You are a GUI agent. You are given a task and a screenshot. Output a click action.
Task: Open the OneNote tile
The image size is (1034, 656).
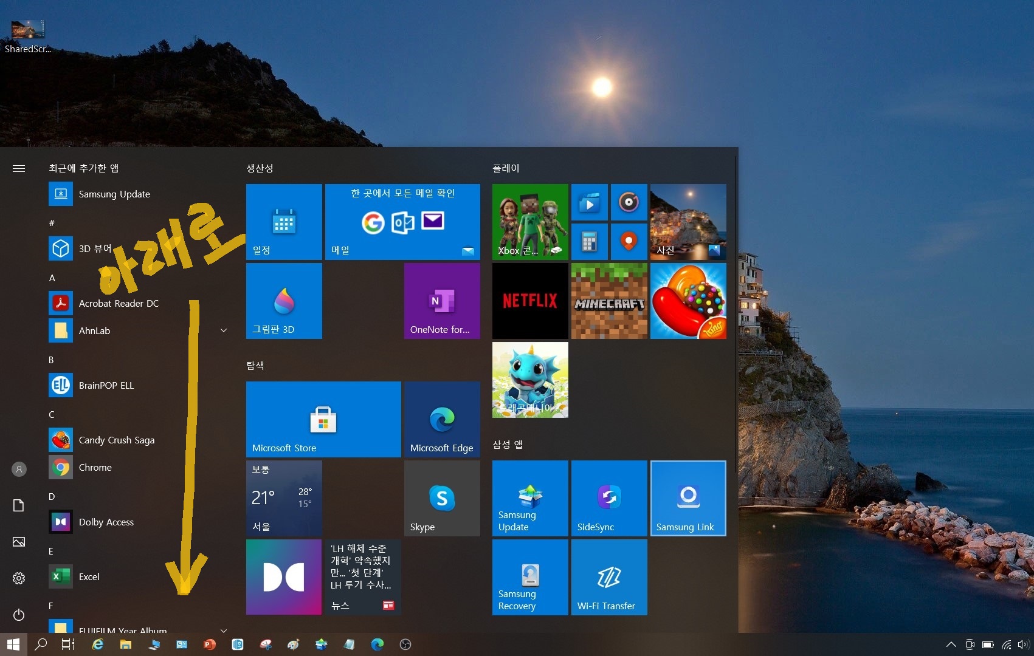(442, 301)
